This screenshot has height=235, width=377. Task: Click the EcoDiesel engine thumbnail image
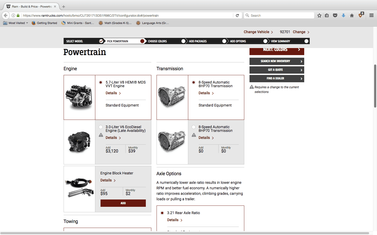(x=79, y=142)
